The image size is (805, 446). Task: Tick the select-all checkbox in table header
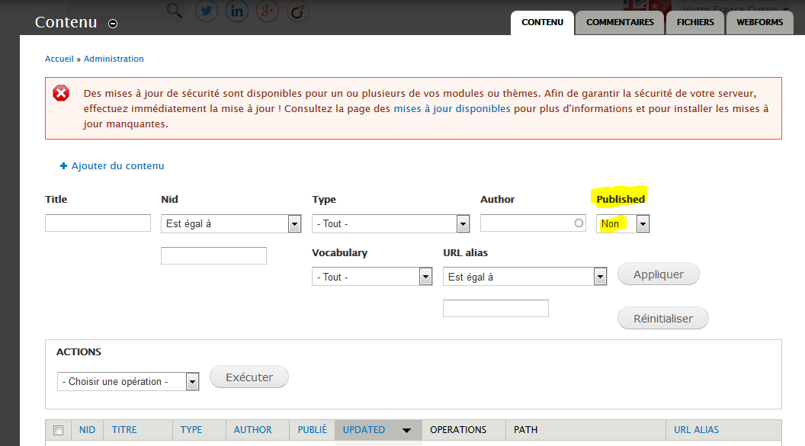coord(59,430)
